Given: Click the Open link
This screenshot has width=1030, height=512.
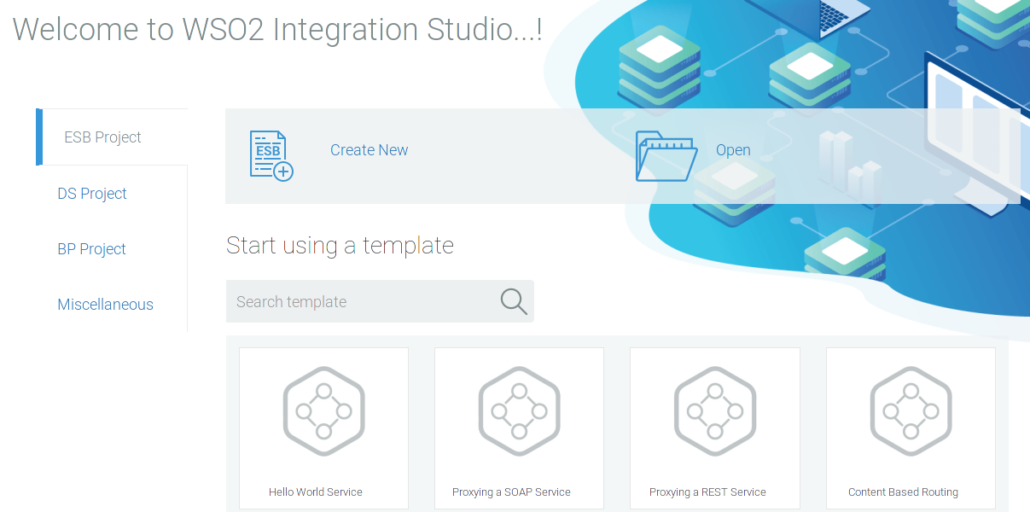Looking at the screenshot, I should 732,149.
